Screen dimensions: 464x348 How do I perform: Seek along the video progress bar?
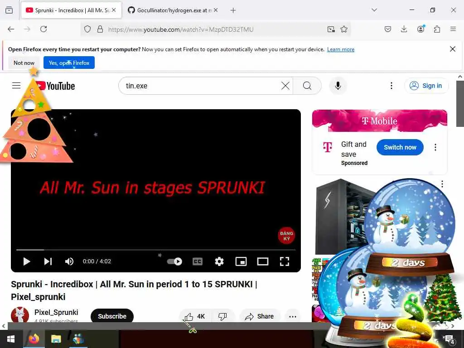tap(156, 250)
